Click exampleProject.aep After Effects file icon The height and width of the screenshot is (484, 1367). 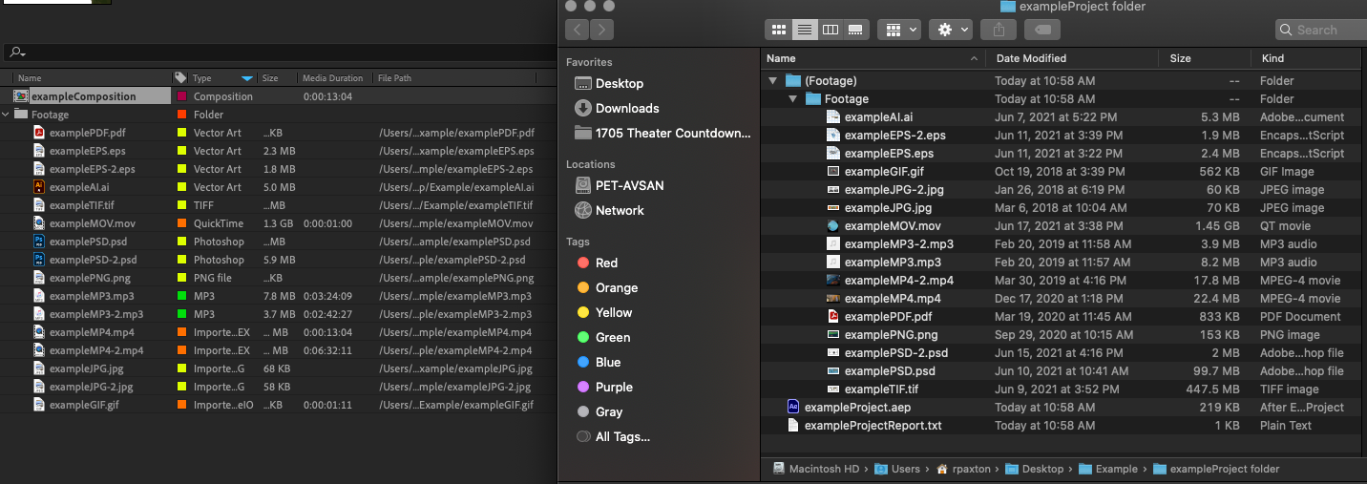[x=793, y=407]
